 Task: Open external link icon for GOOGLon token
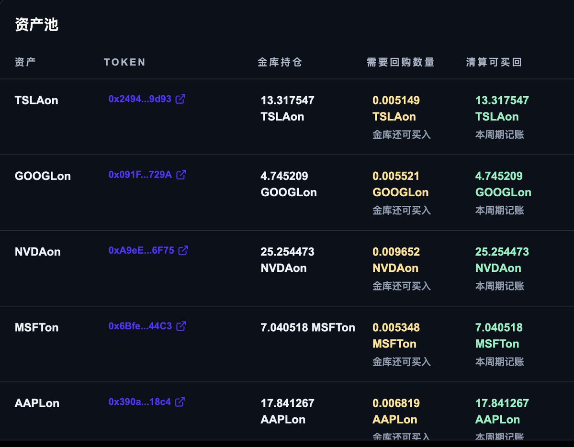click(181, 175)
